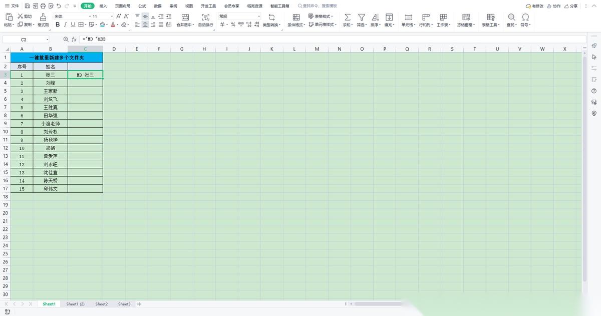Click the Wrap Text (自动换行) icon

(x=205, y=17)
